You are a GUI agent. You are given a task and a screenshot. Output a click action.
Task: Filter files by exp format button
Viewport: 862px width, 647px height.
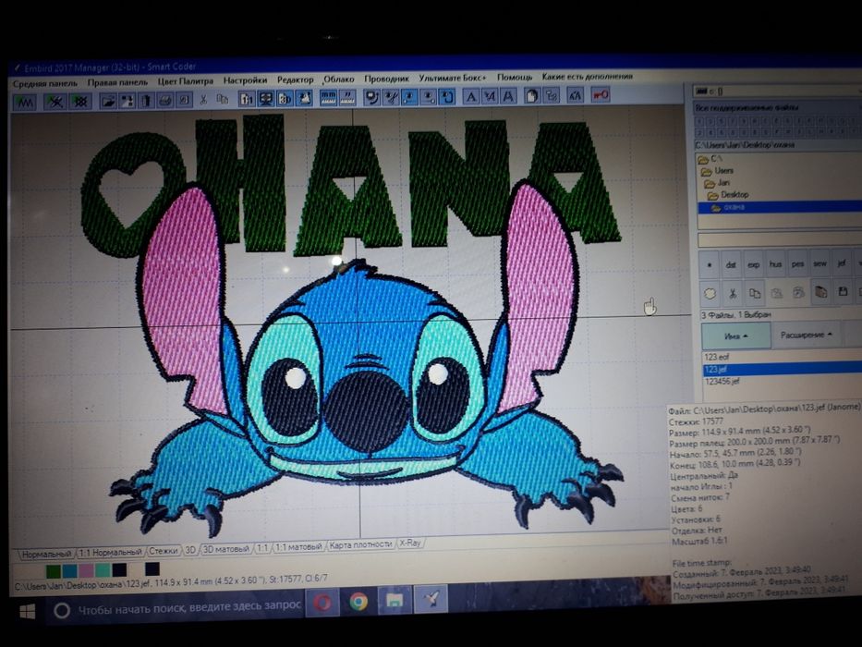click(753, 264)
